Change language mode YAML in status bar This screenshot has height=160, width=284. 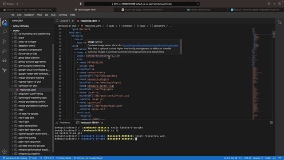click(x=268, y=158)
